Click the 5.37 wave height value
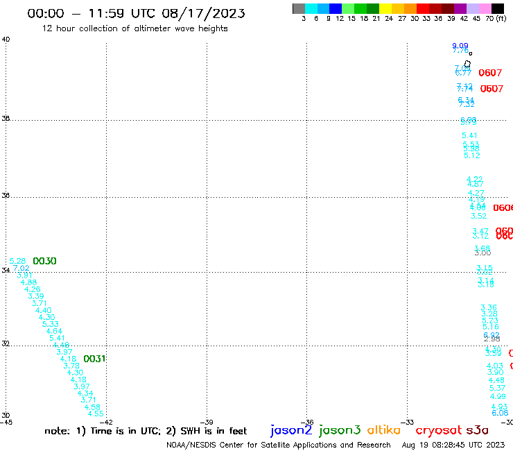 pyautogui.click(x=497, y=388)
